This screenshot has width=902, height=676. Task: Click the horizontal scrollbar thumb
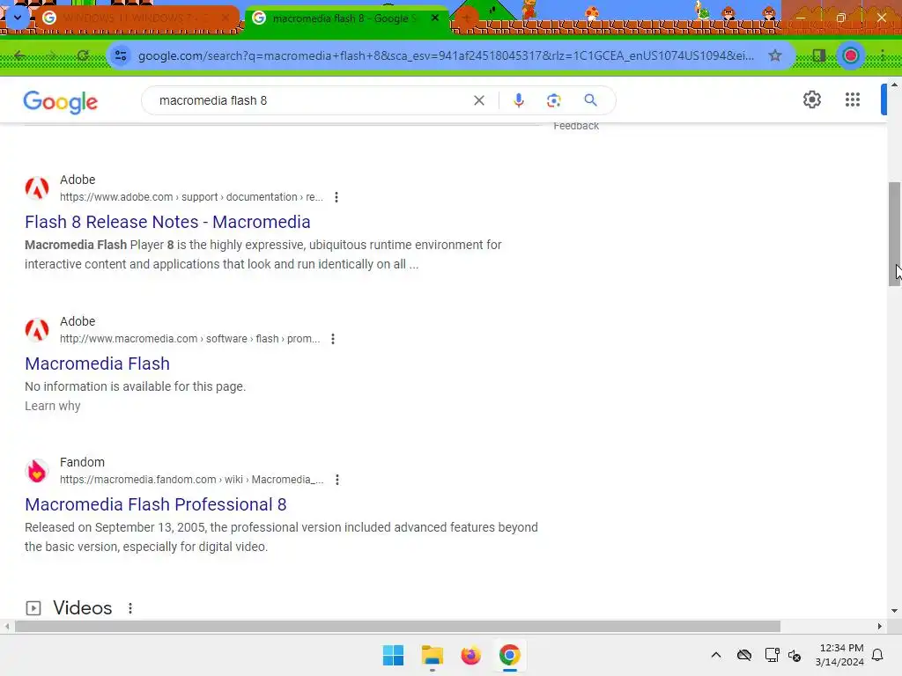click(x=397, y=626)
